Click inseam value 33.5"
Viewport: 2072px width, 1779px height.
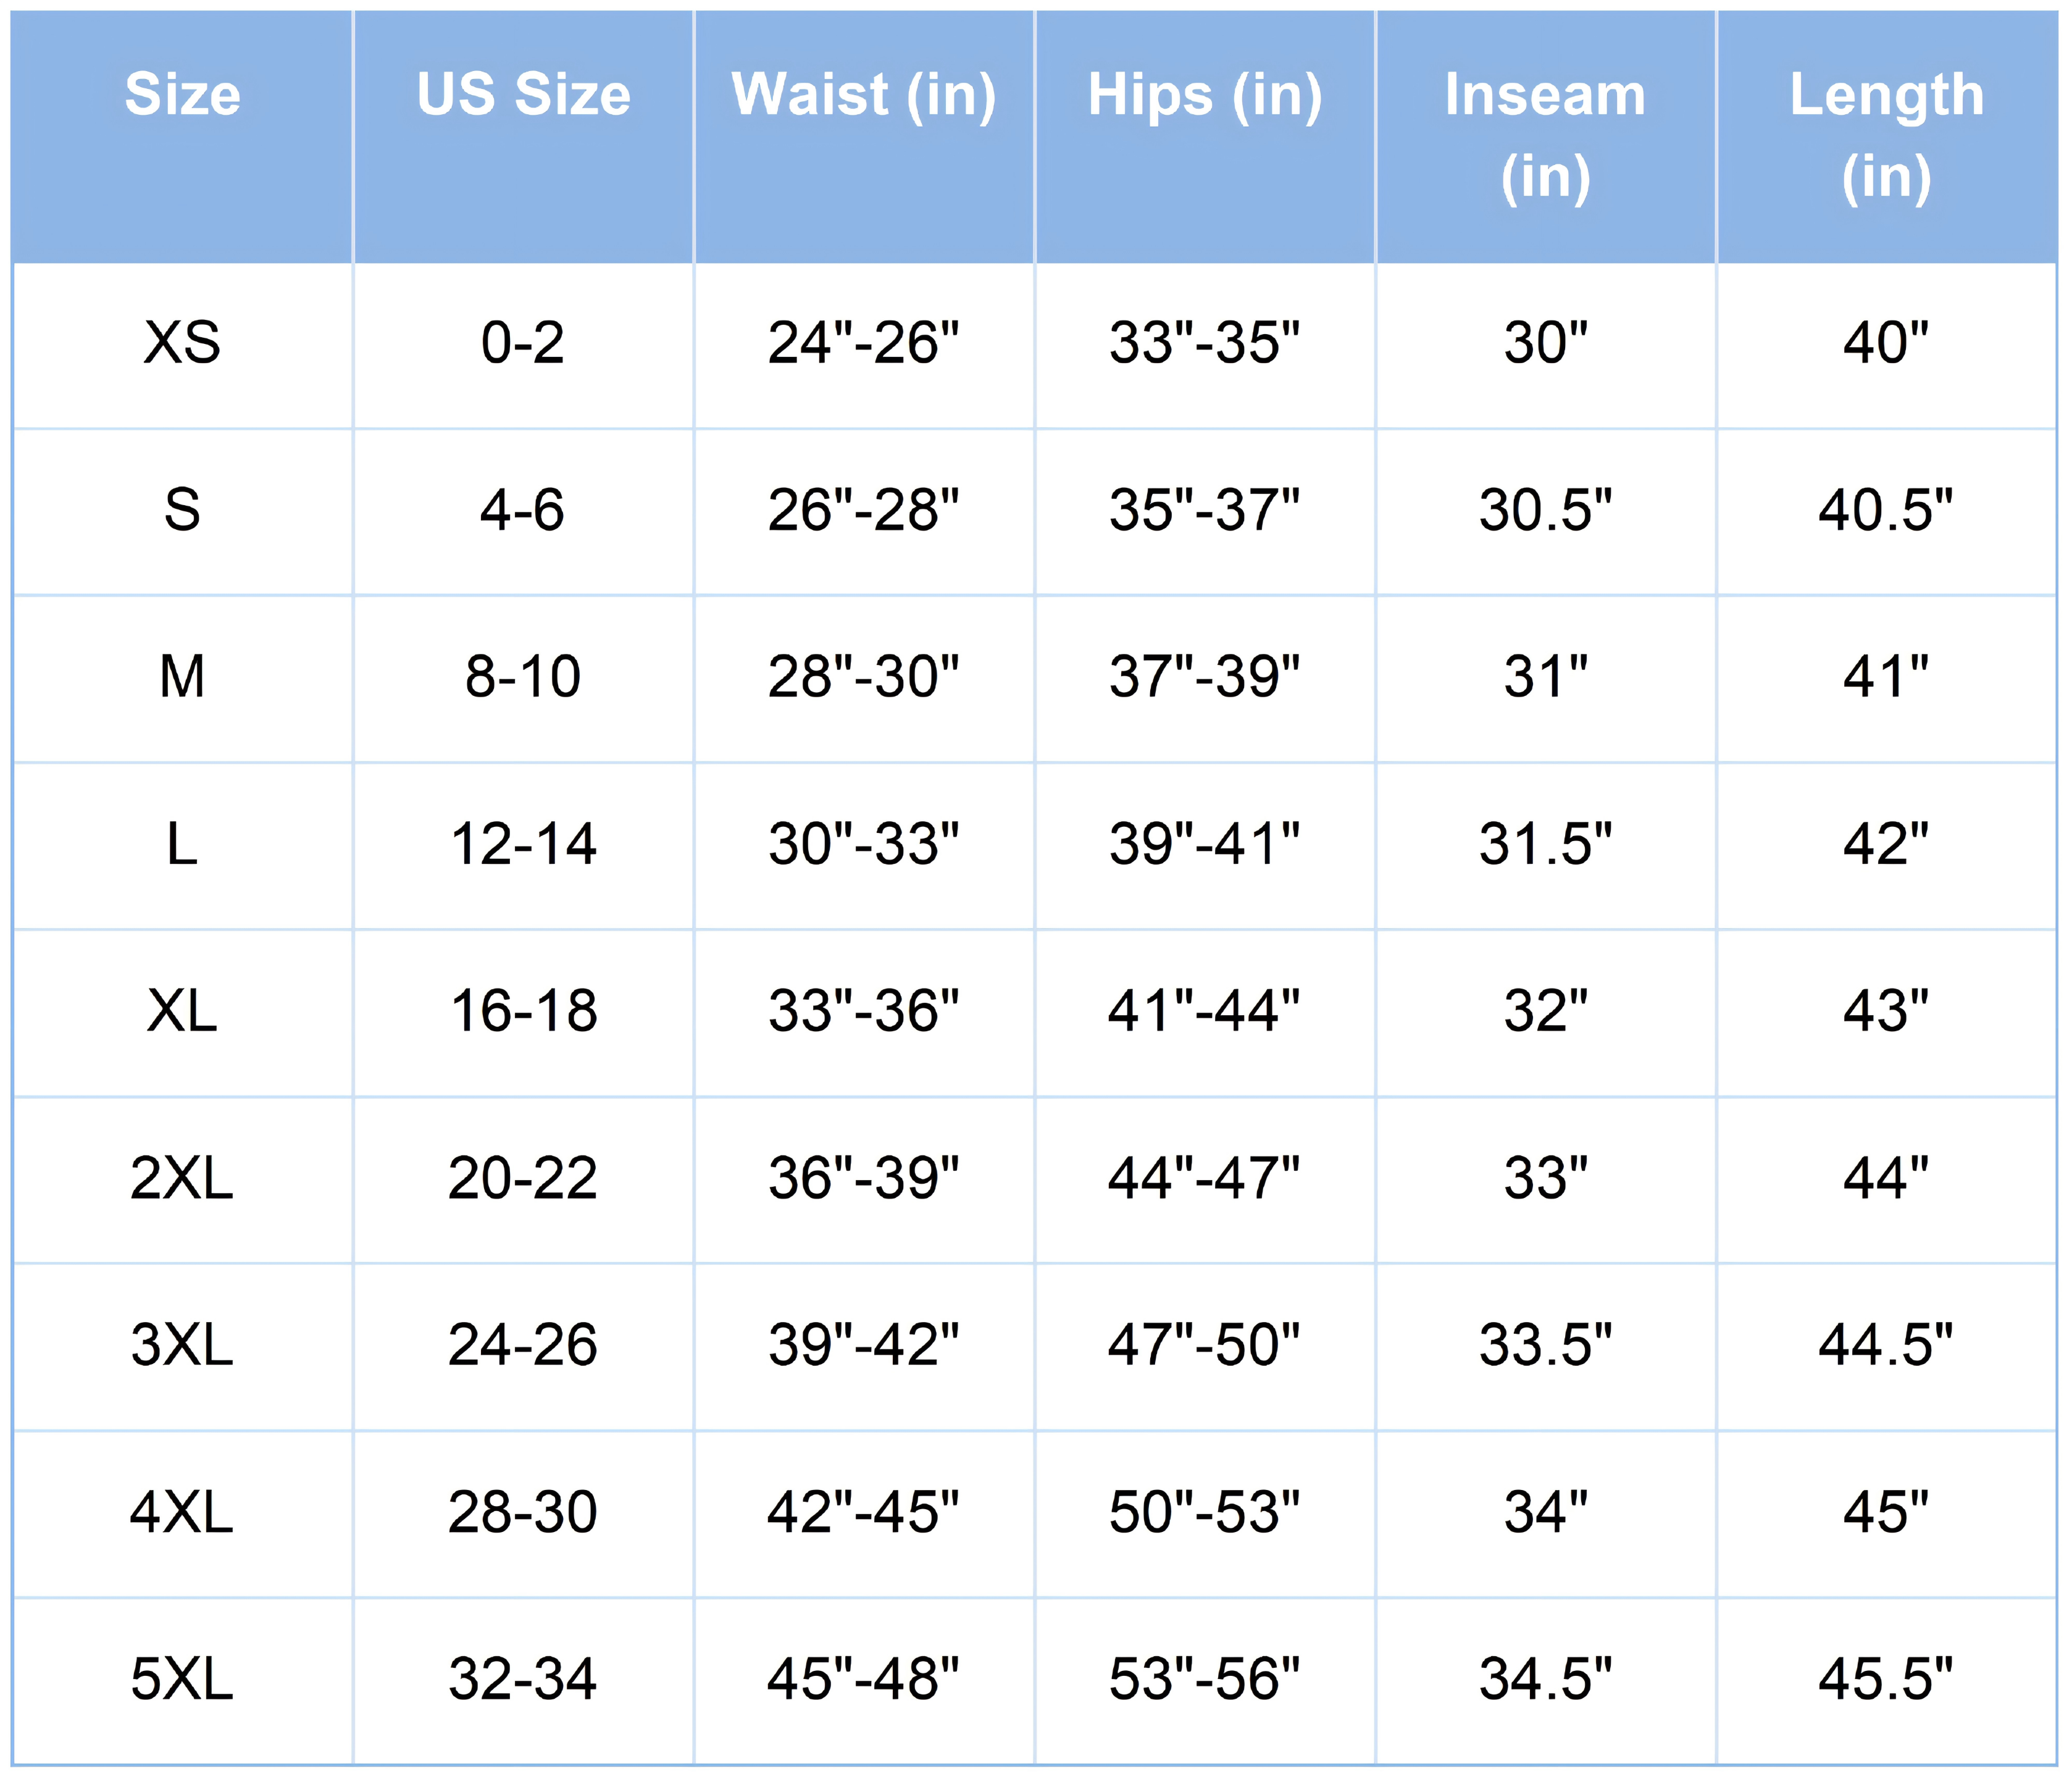[x=1545, y=1345]
